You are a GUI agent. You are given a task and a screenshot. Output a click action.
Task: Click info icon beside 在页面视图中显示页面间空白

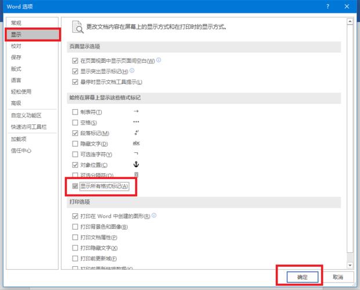point(159,60)
